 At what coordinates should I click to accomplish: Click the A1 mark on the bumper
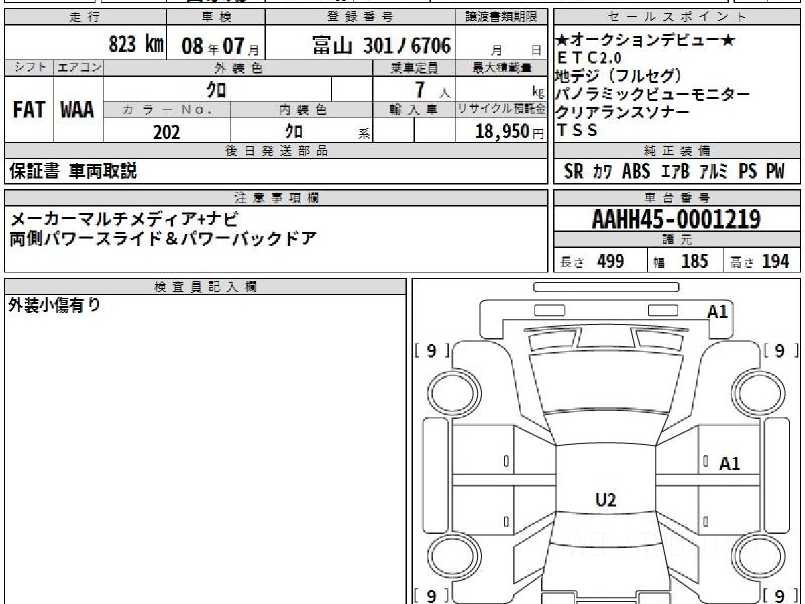718,311
